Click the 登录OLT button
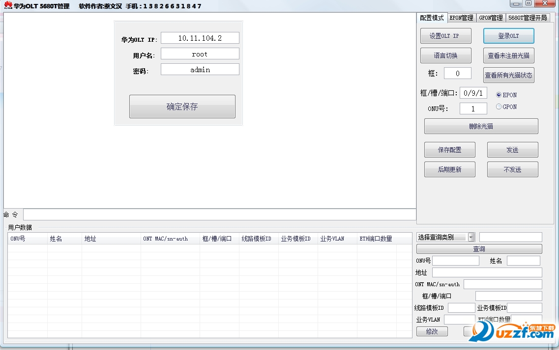The height and width of the screenshot is (350, 559). [x=509, y=36]
